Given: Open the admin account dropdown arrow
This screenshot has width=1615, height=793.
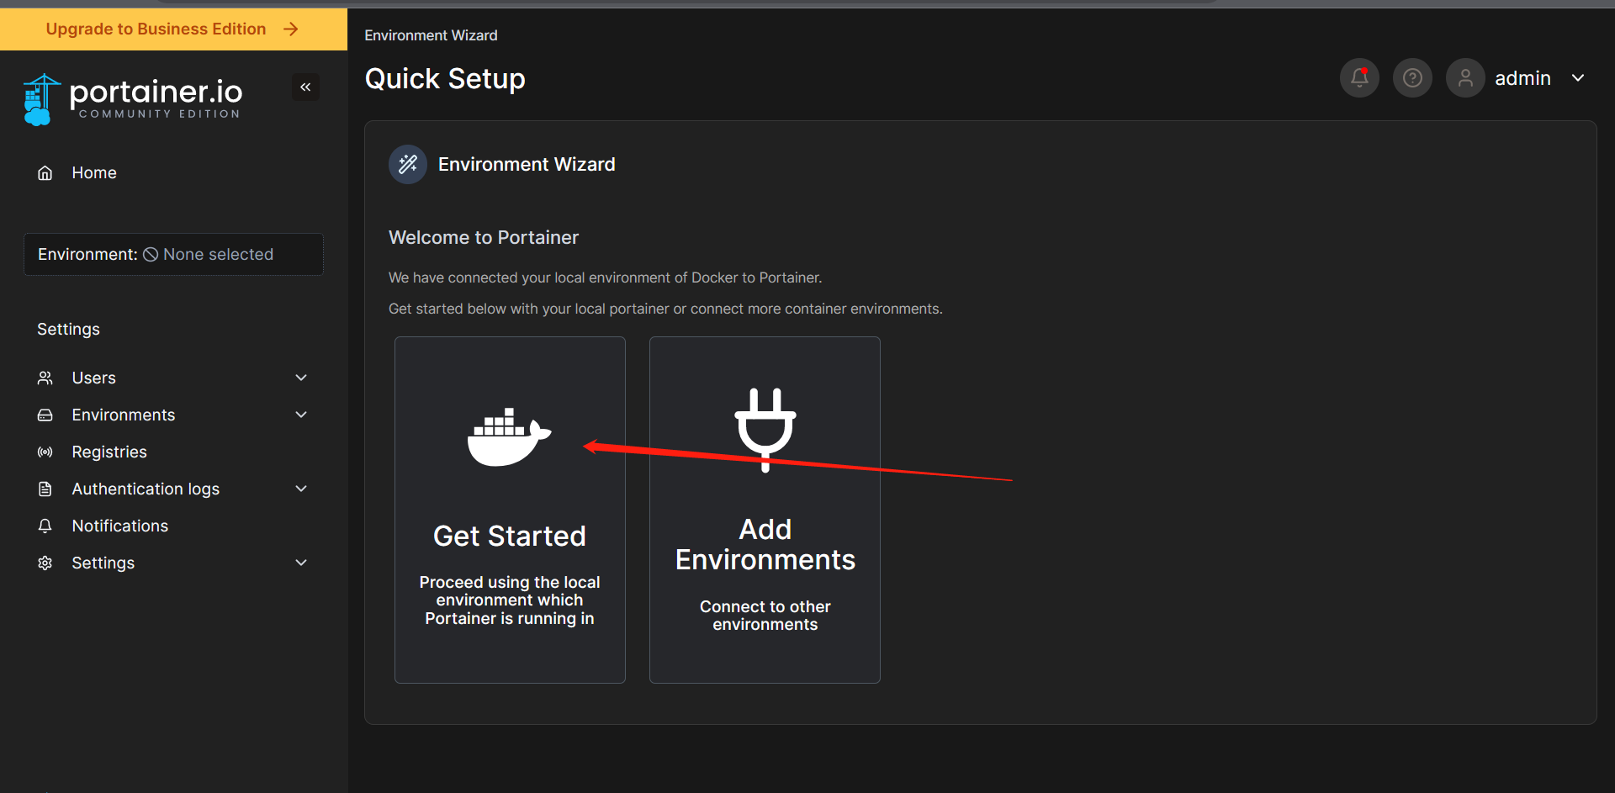Looking at the screenshot, I should [x=1578, y=78].
